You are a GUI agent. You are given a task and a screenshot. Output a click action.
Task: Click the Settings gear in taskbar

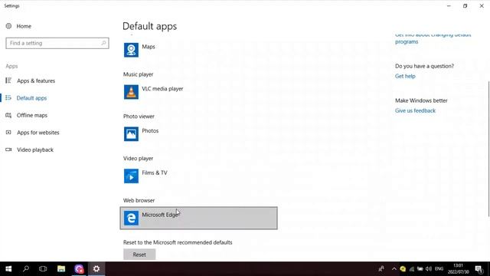coord(96,269)
